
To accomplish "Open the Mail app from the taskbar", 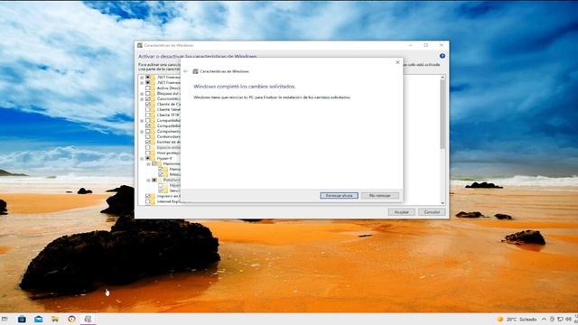I will click(x=38, y=319).
